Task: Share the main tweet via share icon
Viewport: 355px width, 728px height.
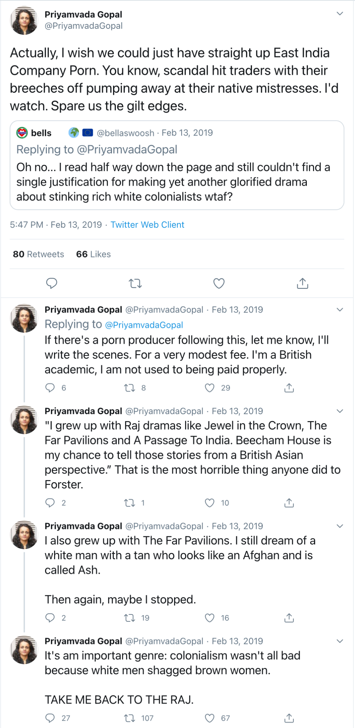Action: [303, 283]
